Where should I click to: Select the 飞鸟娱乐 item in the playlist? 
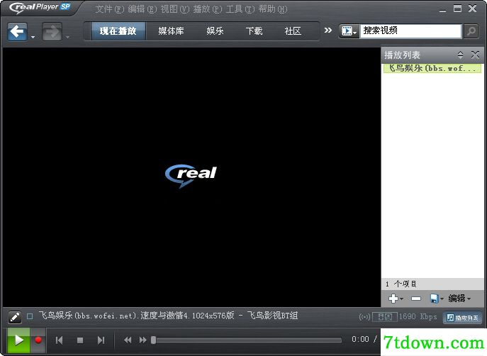[x=432, y=68]
